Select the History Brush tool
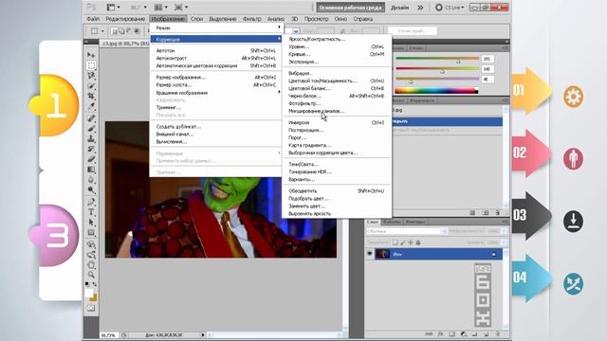Viewport: 607px width, 341px height. click(91, 149)
